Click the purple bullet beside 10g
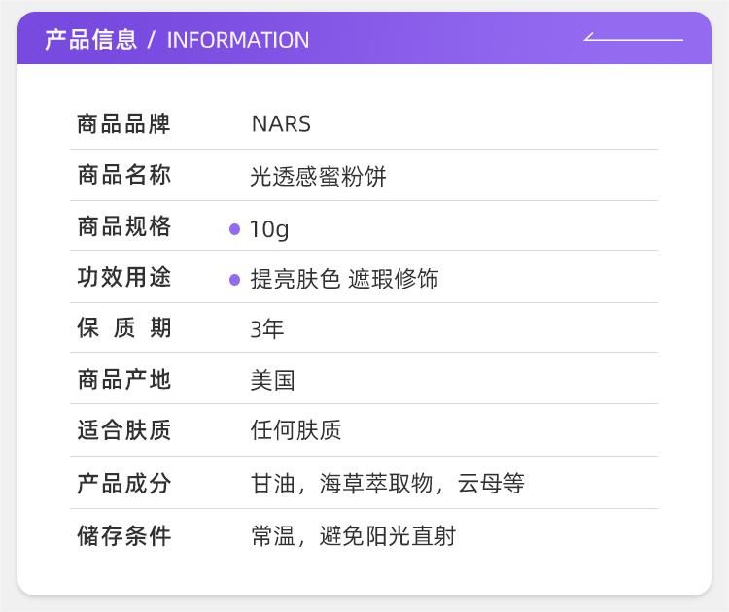 coord(234,229)
